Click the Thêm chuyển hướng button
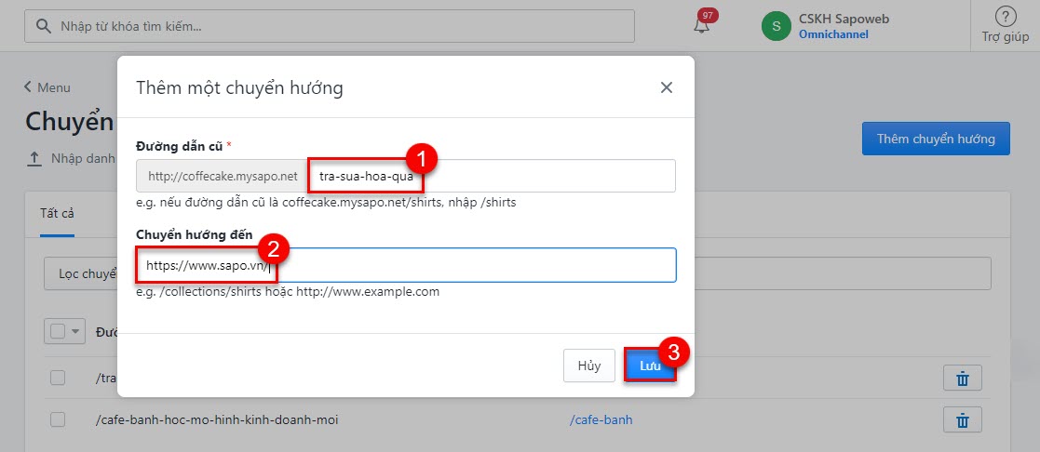Screen dimensions: 1040x452 (x=936, y=139)
